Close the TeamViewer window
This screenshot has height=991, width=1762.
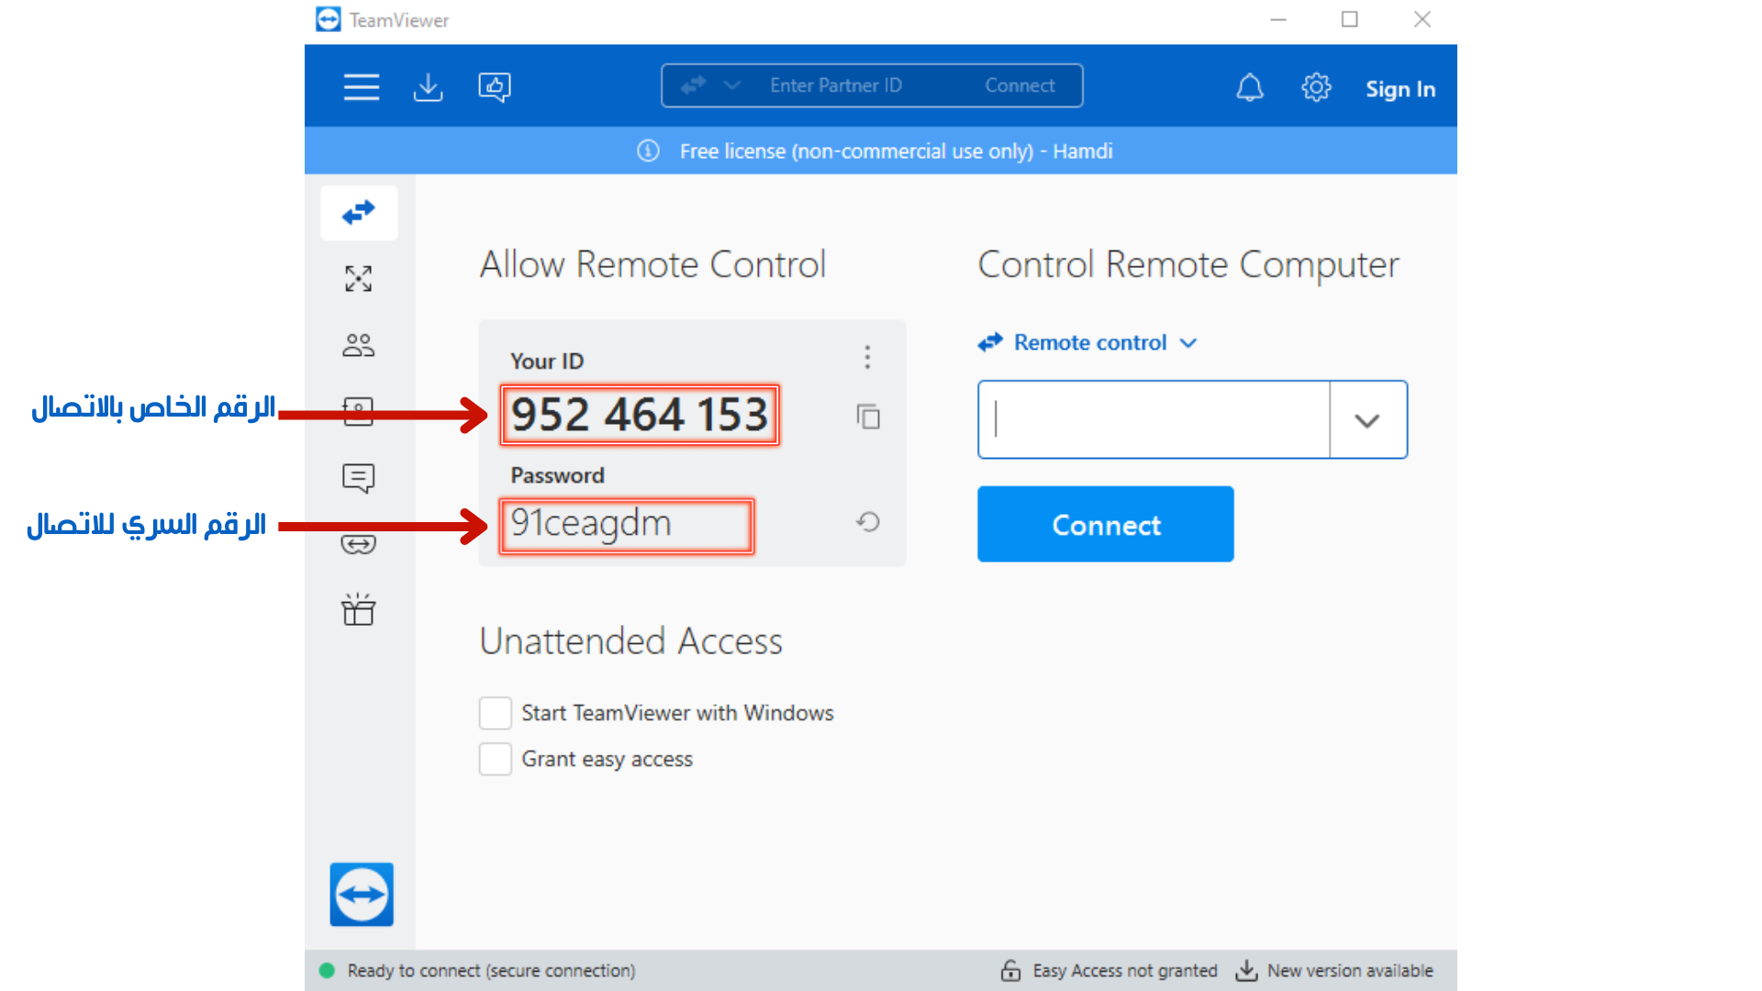tap(1422, 19)
